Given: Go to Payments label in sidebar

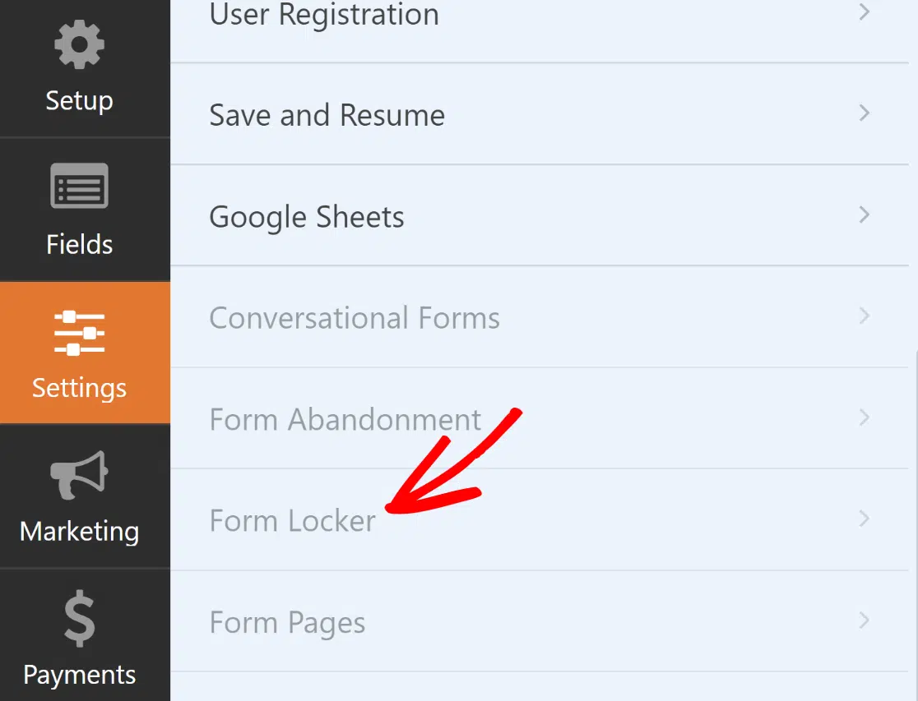Looking at the screenshot, I should pyautogui.click(x=79, y=675).
